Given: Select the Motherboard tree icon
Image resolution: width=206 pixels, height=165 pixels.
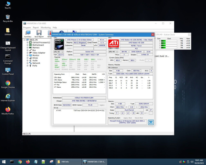Looking at the screenshot, I should click(x=30, y=45).
